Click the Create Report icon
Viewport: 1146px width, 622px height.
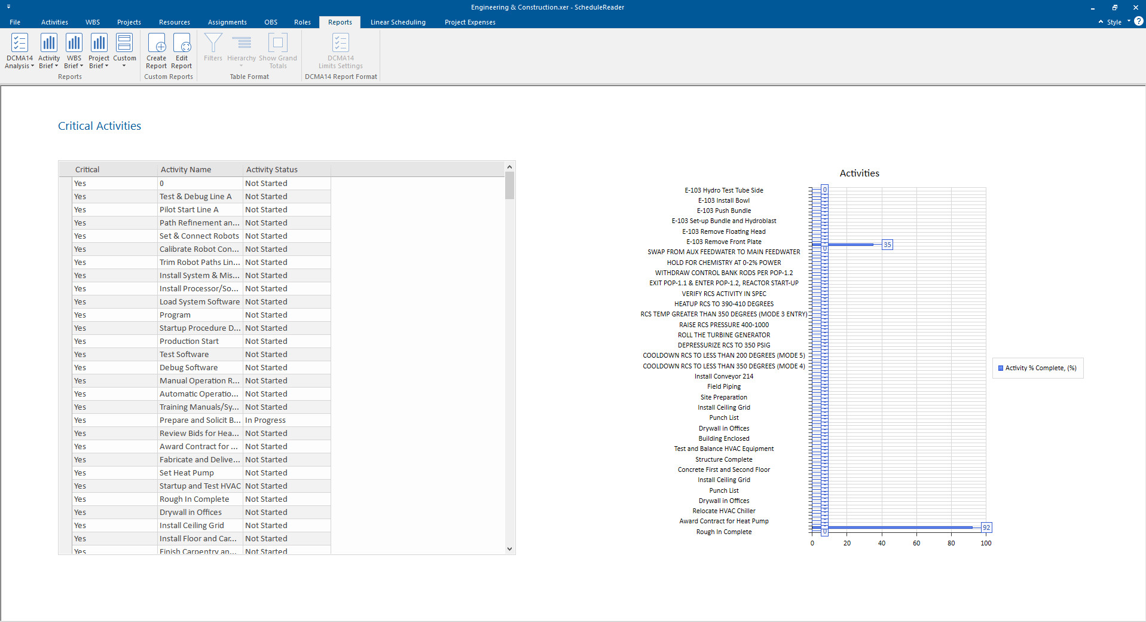pyautogui.click(x=157, y=43)
